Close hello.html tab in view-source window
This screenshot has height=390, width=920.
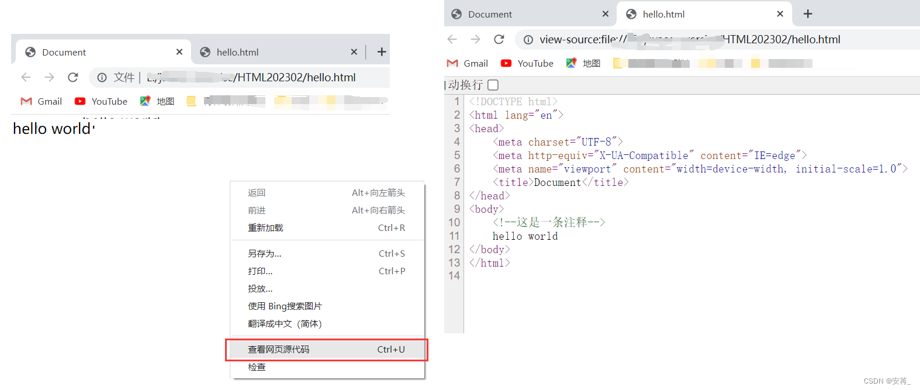click(x=780, y=14)
